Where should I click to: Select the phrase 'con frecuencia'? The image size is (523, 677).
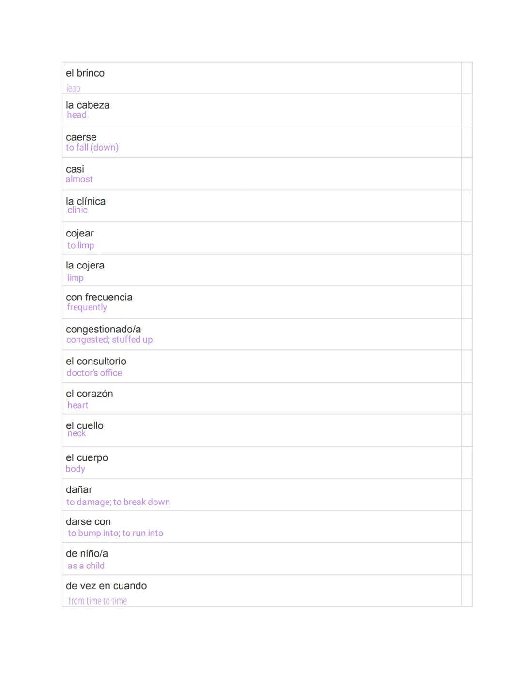point(99,298)
